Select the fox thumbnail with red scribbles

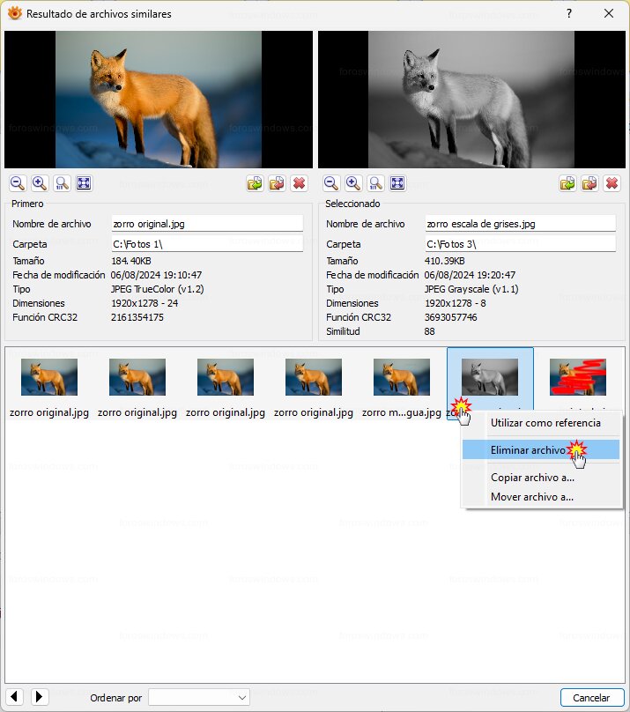click(x=578, y=377)
